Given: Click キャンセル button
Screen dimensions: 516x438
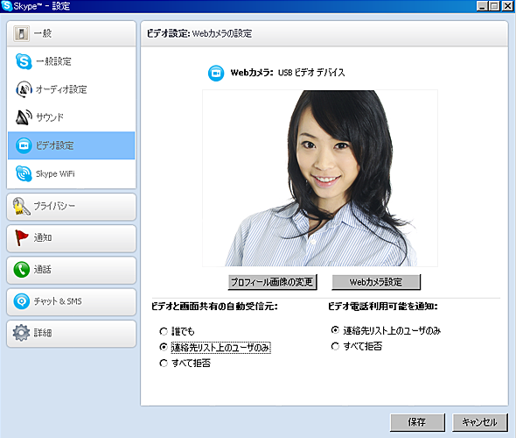Looking at the screenshot, I should pyautogui.click(x=480, y=422).
